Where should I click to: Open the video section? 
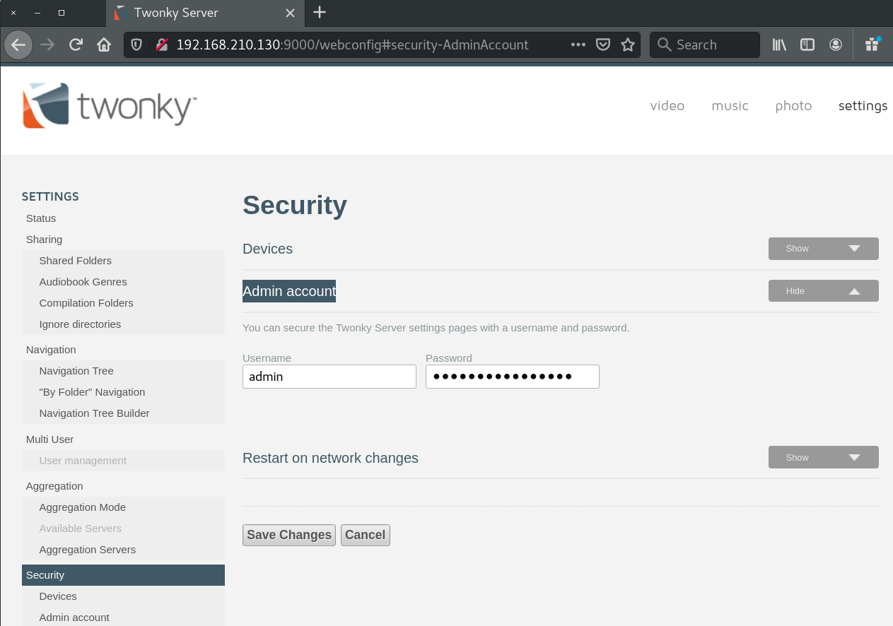coord(667,106)
